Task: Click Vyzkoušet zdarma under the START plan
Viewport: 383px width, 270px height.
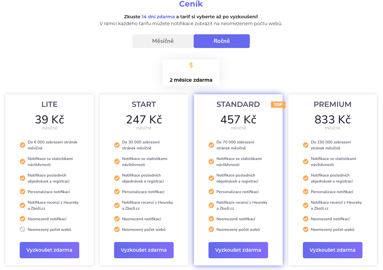Action: [x=144, y=250]
